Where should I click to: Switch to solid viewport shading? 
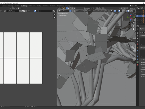click(x=128, y=11)
